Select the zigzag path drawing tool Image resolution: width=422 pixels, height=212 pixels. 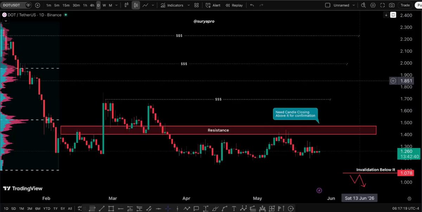(186, 208)
